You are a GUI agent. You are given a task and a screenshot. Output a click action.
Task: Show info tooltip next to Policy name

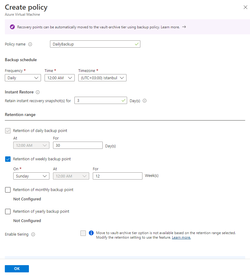30,44
